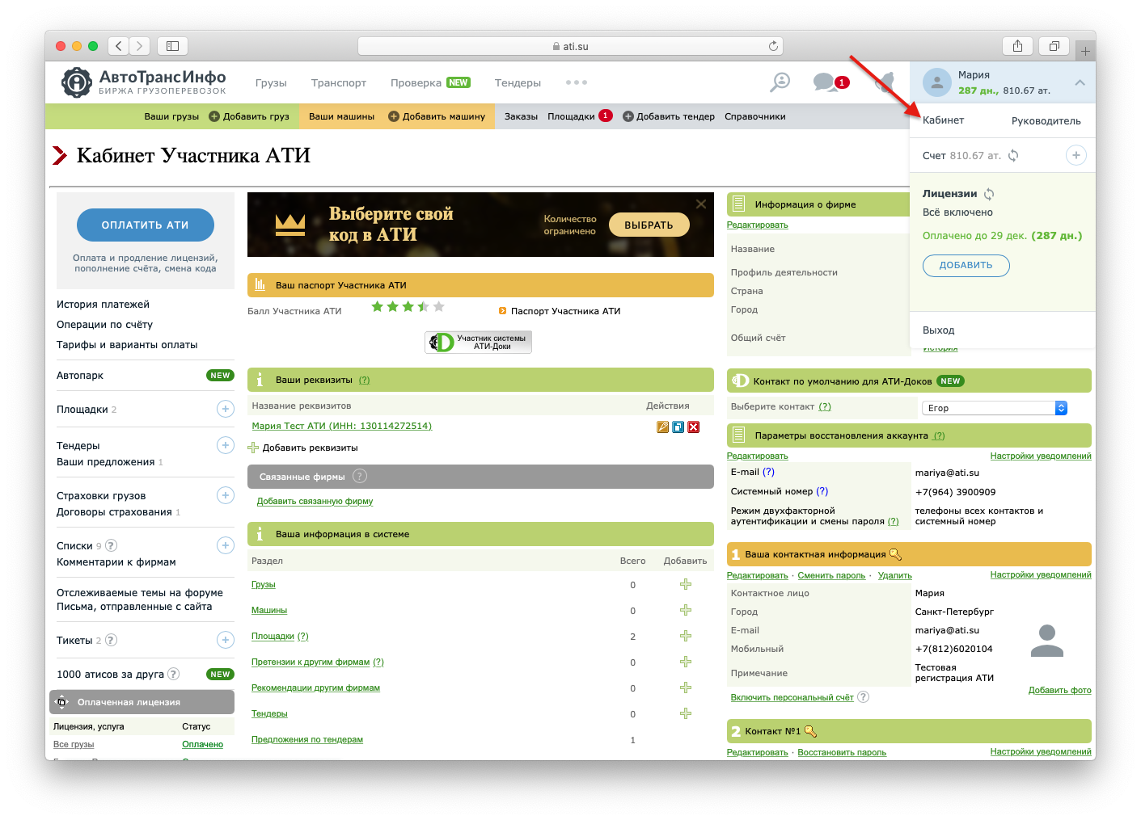
Task: Add Рекомендации green plus in table
Action: 686,688
